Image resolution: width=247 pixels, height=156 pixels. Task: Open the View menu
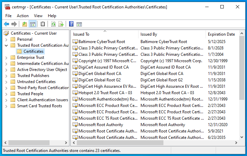38,15
